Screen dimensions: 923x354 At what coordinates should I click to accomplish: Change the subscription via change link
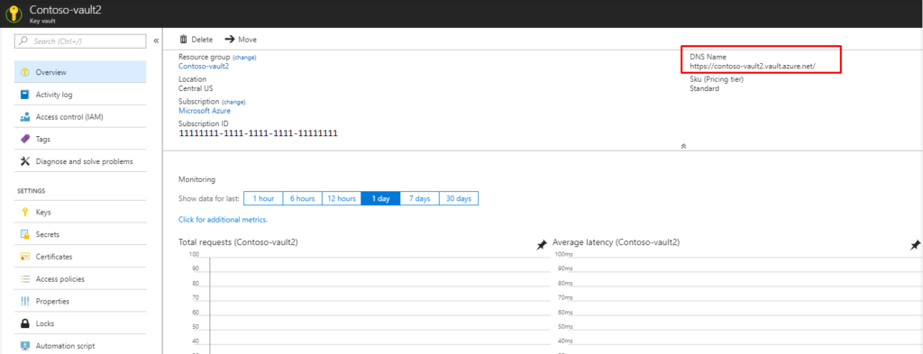tap(233, 102)
